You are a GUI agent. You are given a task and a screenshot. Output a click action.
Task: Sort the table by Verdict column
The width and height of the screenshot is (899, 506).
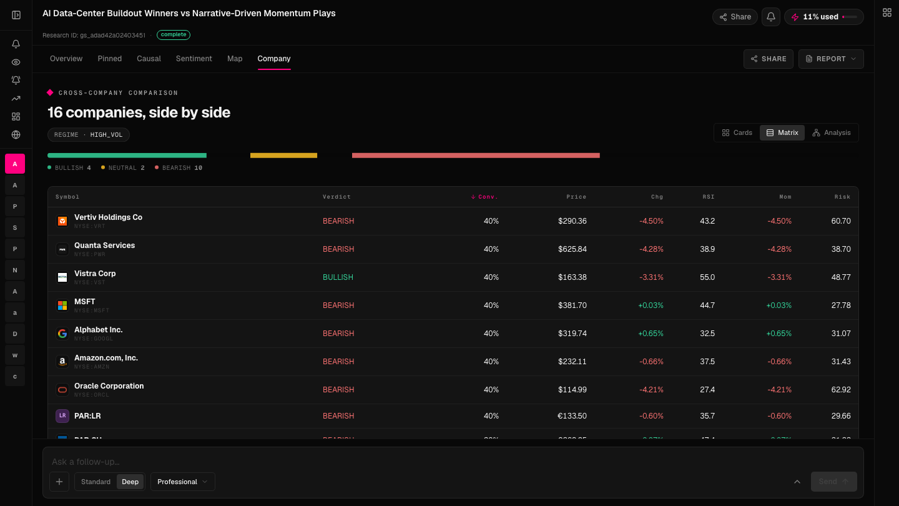pos(337,197)
